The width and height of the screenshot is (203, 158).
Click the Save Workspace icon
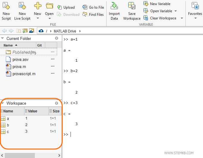132,6
